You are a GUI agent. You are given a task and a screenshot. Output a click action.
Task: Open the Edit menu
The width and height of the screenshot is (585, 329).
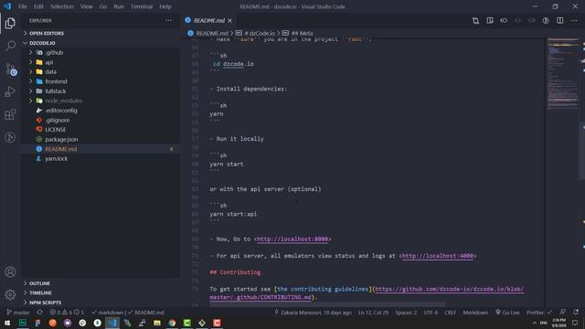tap(38, 6)
